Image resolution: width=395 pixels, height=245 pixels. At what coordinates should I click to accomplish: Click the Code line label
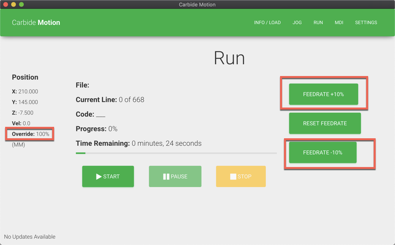pos(90,114)
